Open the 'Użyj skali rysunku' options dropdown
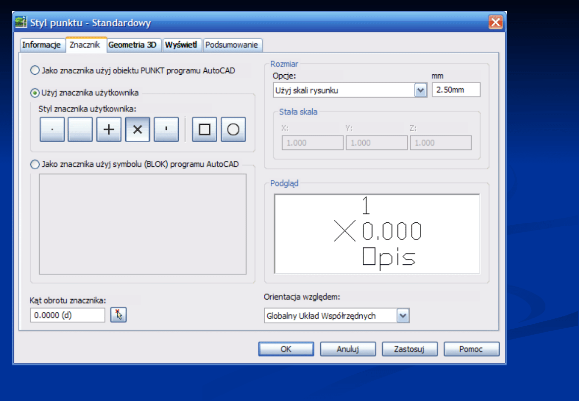Viewport: 579px width, 401px height. tap(420, 90)
